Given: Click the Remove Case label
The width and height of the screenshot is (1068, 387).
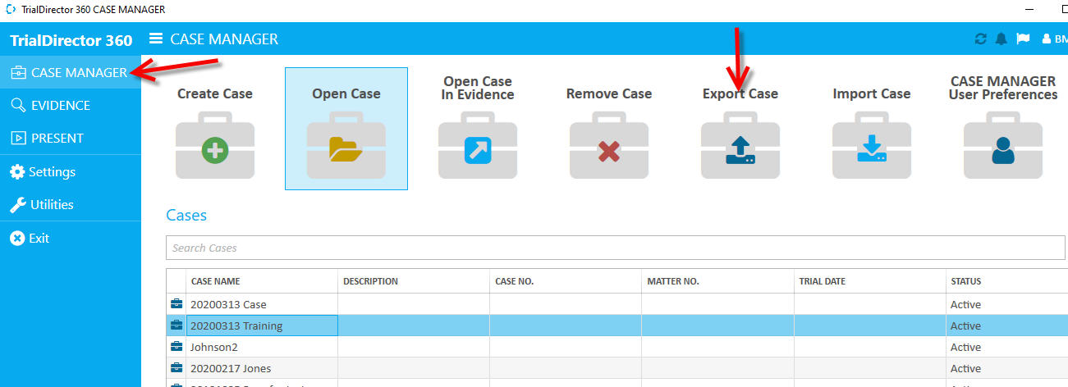Looking at the screenshot, I should pos(609,93).
